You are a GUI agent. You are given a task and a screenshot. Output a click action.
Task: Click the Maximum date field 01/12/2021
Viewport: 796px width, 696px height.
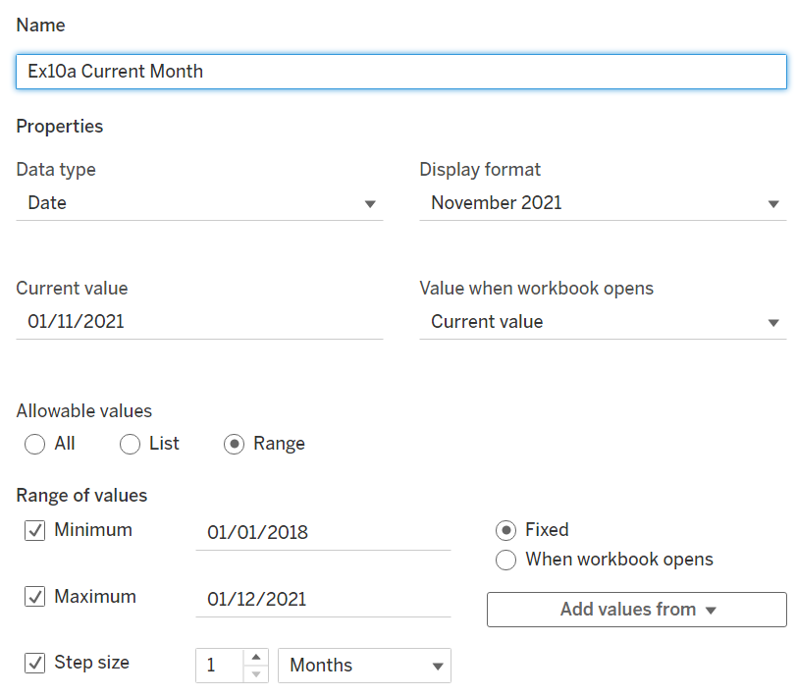coord(323,600)
